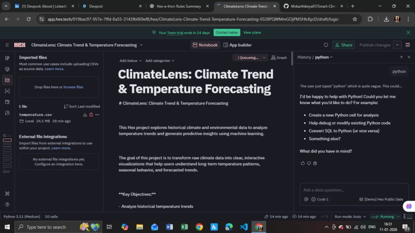Click the browser address bar
The width and height of the screenshot is (415, 233).
click(193, 19)
